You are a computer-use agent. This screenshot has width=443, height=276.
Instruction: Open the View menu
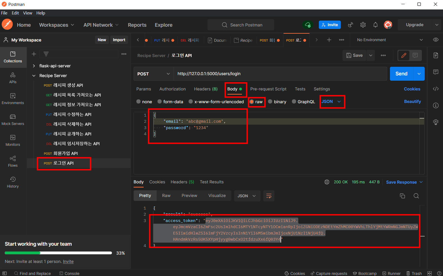click(x=27, y=13)
